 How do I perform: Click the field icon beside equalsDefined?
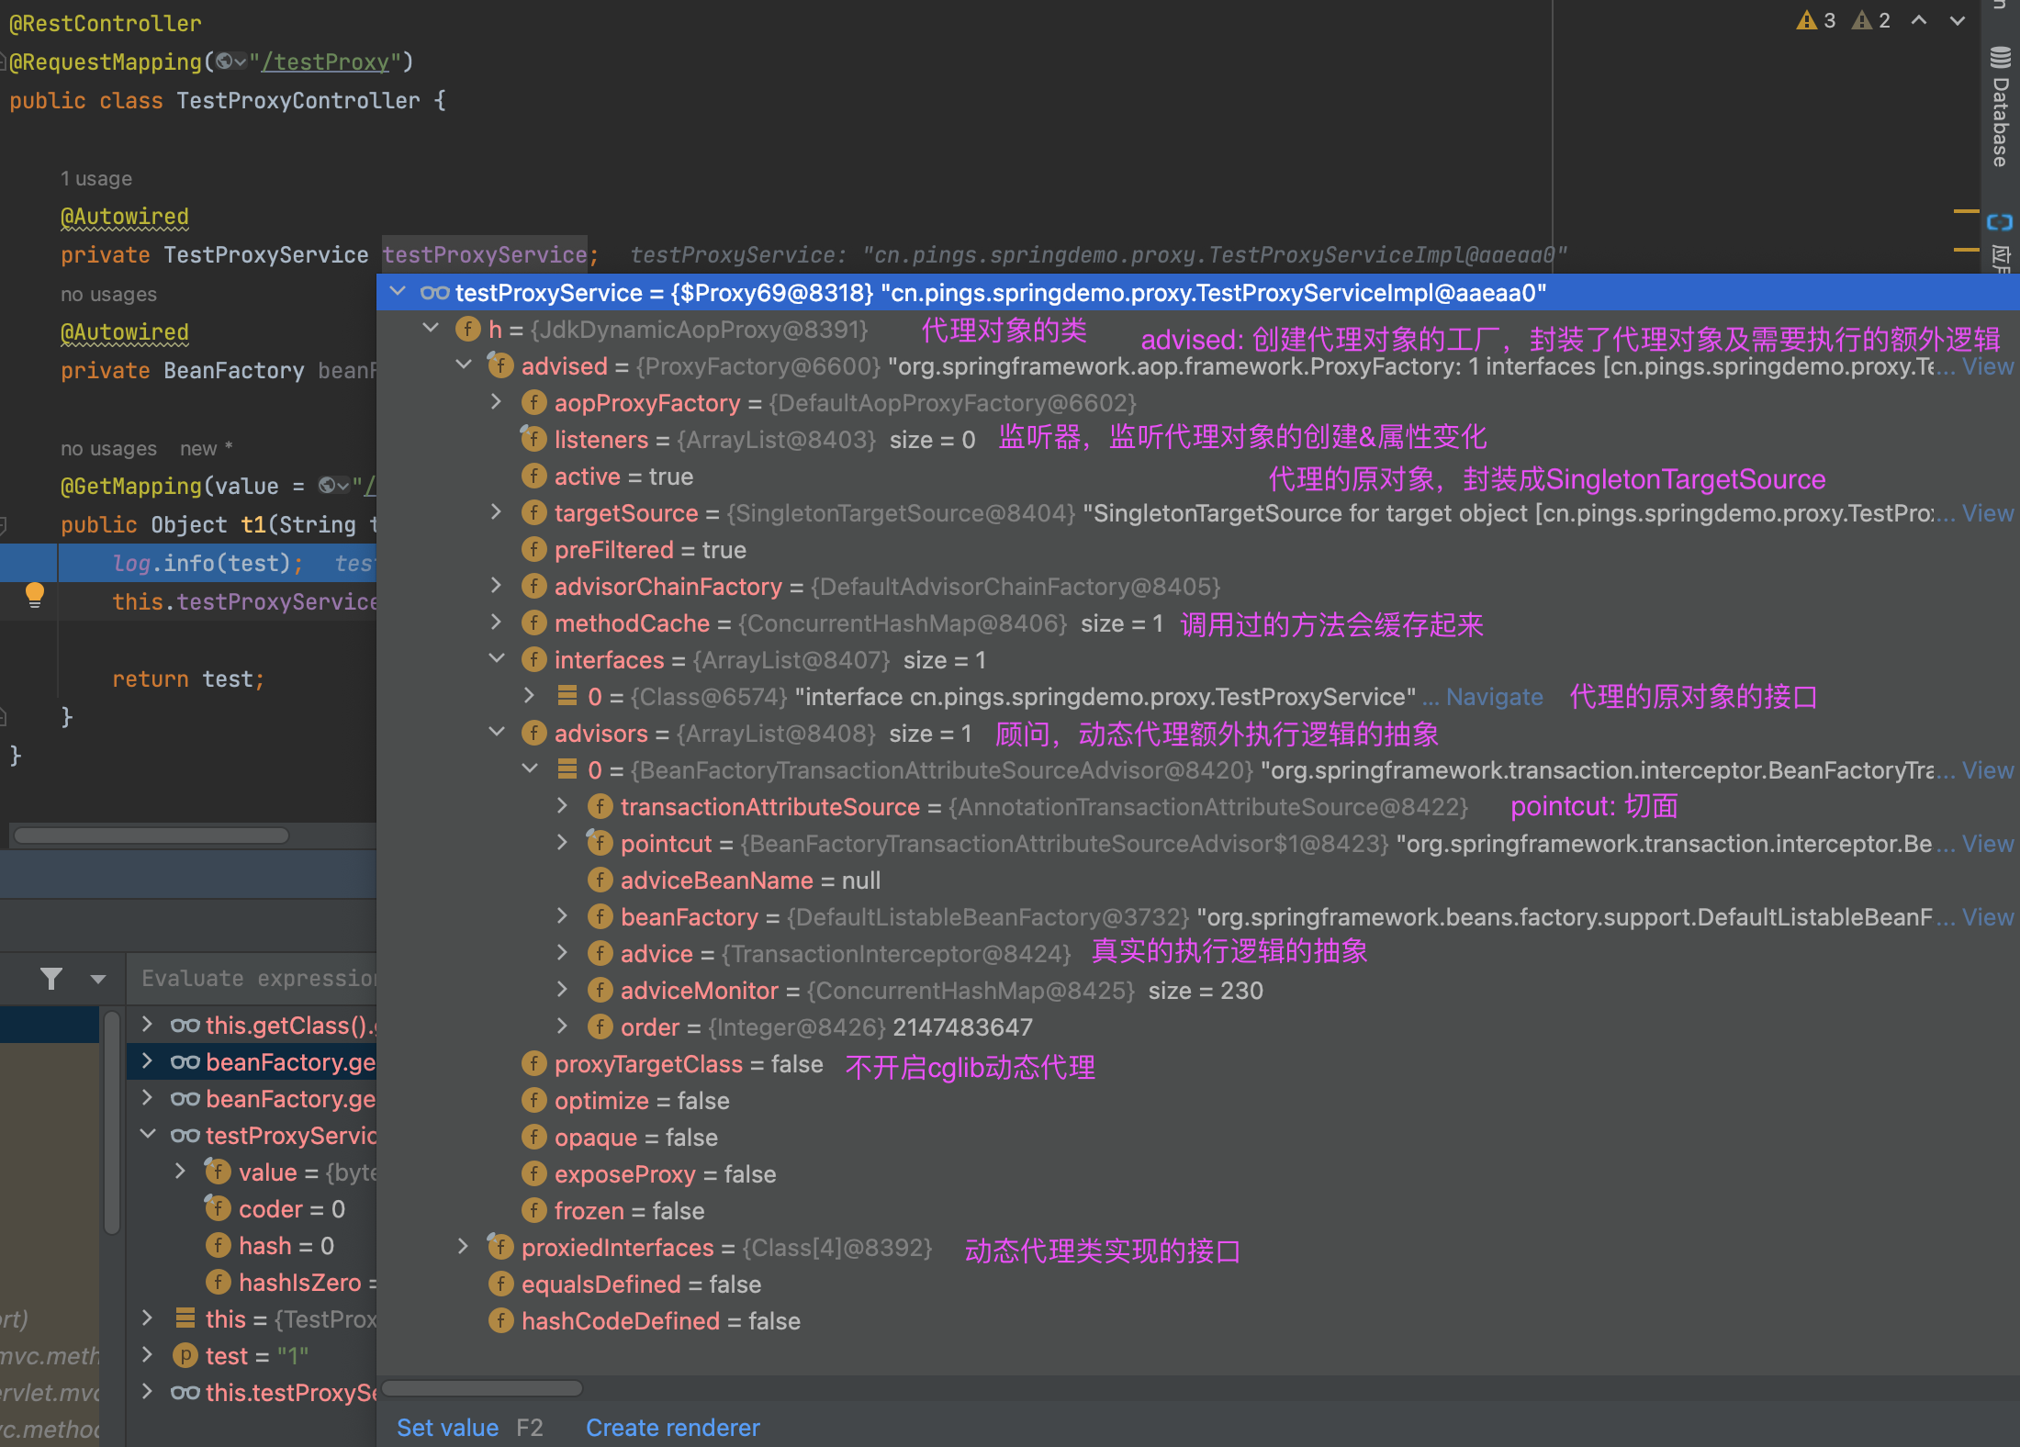pos(500,1284)
